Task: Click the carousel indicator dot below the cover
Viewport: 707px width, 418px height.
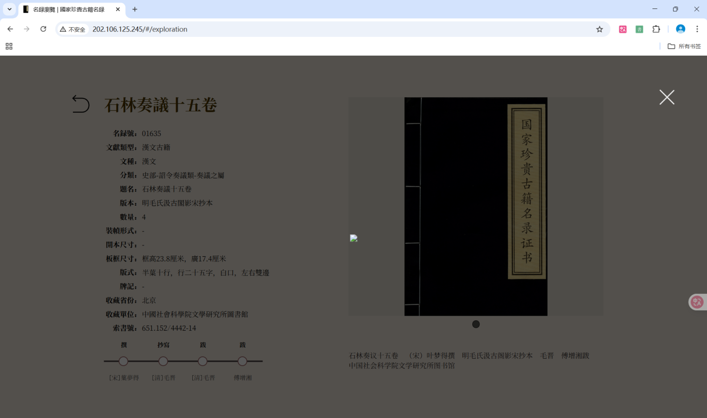Action: 476,324
